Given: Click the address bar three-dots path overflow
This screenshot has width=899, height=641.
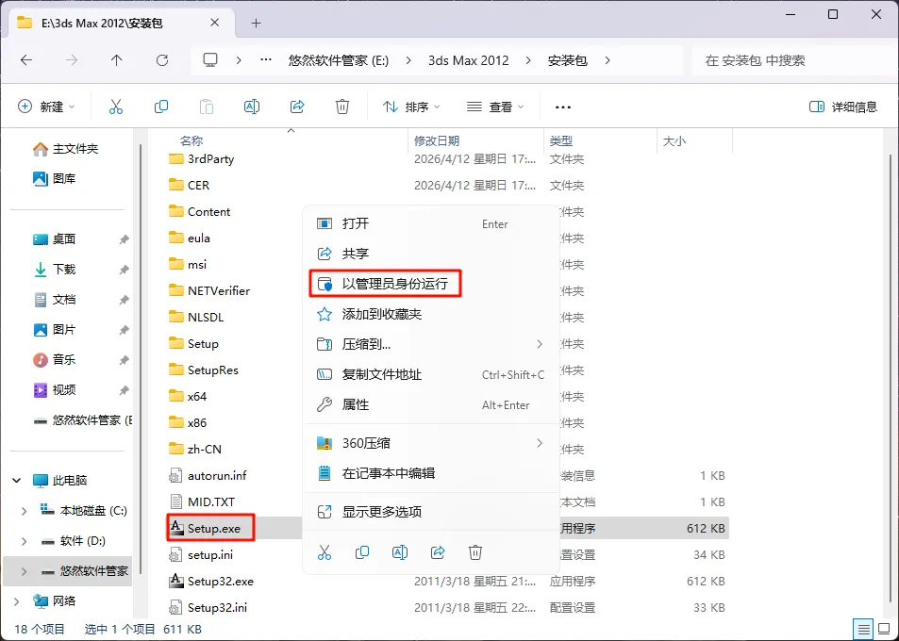Looking at the screenshot, I should 265,59.
